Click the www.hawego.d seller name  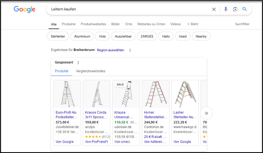pyautogui.click(x=185, y=127)
